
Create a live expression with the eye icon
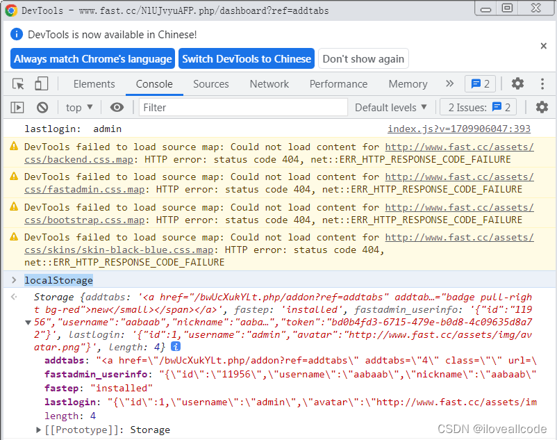117,107
